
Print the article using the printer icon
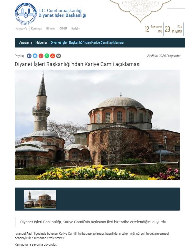click(59, 56)
